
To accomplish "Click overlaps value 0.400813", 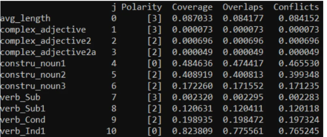I will point(243,75).
